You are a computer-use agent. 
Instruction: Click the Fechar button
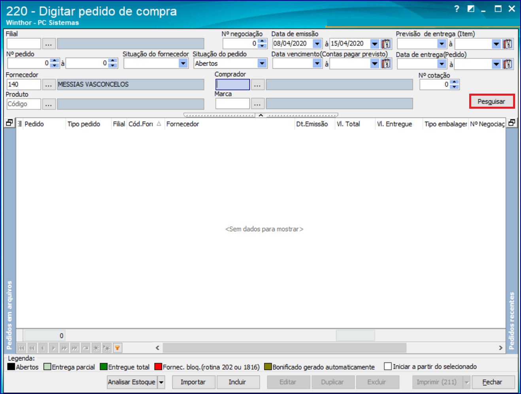[493, 383]
